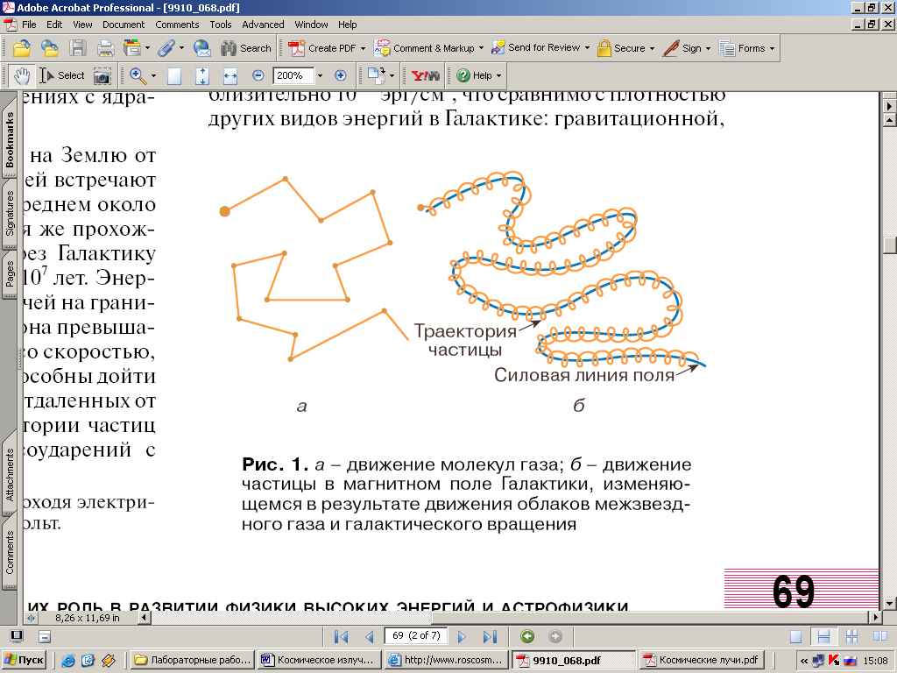Image resolution: width=897 pixels, height=673 pixels.
Task: Switch to Facing pages layout
Action: (x=879, y=636)
